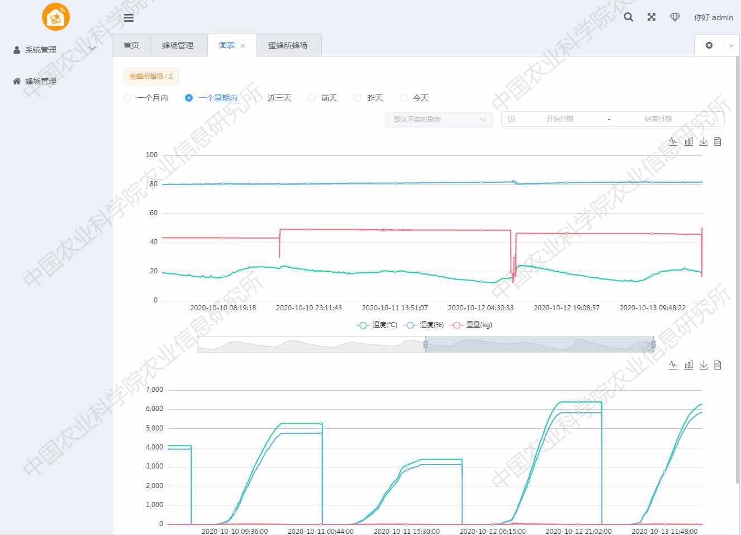The width and height of the screenshot is (741, 535).
Task: Open data view for lower chart
Action: click(x=718, y=365)
